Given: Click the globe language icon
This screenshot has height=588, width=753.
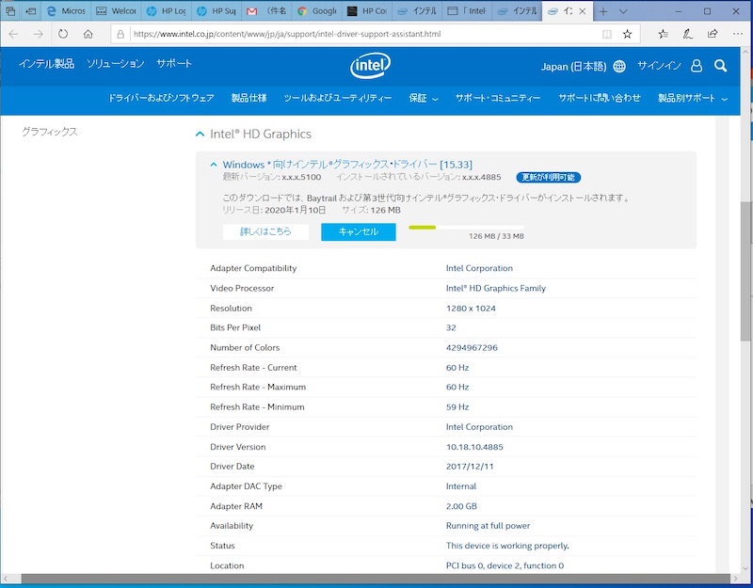Looking at the screenshot, I should coord(619,66).
